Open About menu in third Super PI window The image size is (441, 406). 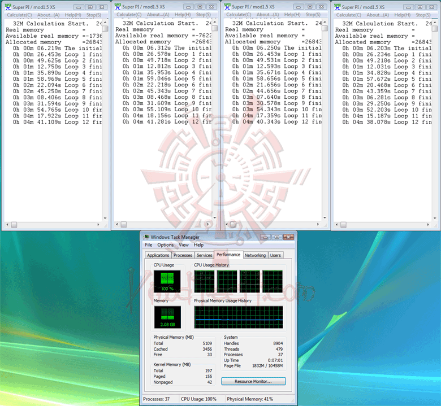268,15
